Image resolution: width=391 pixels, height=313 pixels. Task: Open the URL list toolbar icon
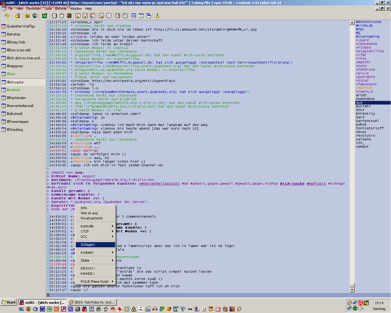coord(125,16)
